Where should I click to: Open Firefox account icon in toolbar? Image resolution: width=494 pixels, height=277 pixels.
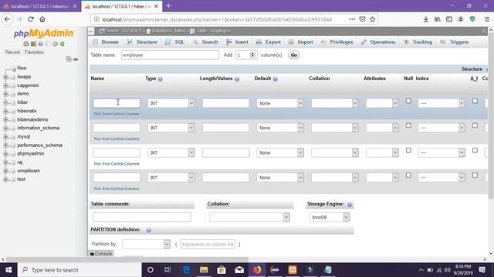pos(461,19)
